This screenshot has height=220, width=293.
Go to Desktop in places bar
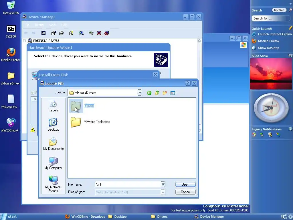point(53,125)
